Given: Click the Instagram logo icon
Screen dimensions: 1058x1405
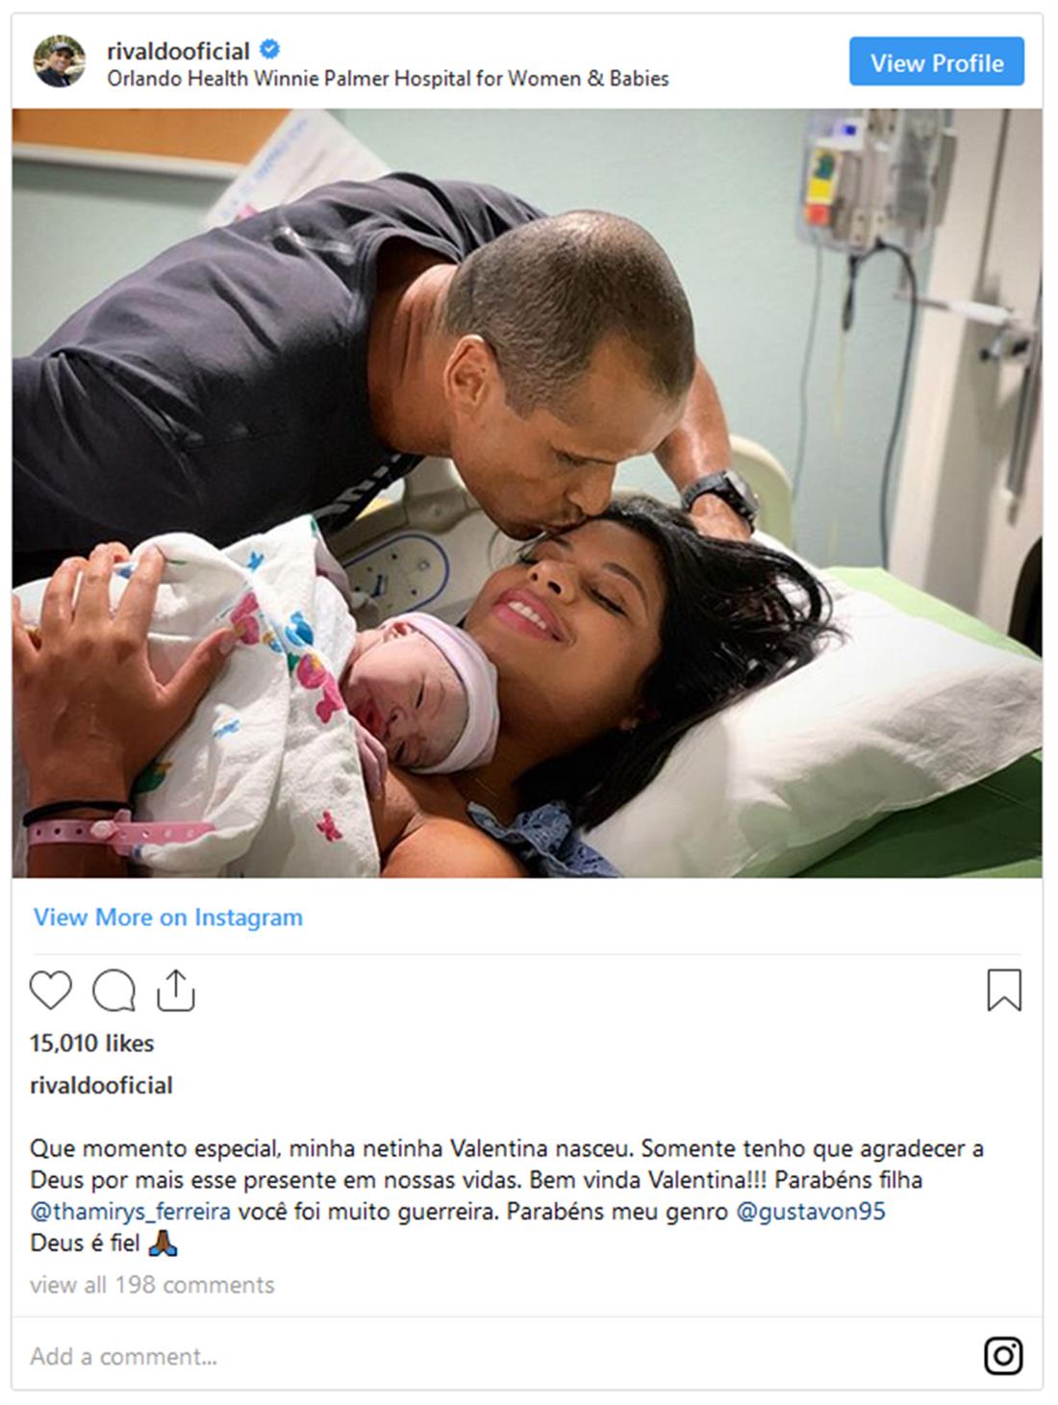Looking at the screenshot, I should (x=1003, y=1356).
